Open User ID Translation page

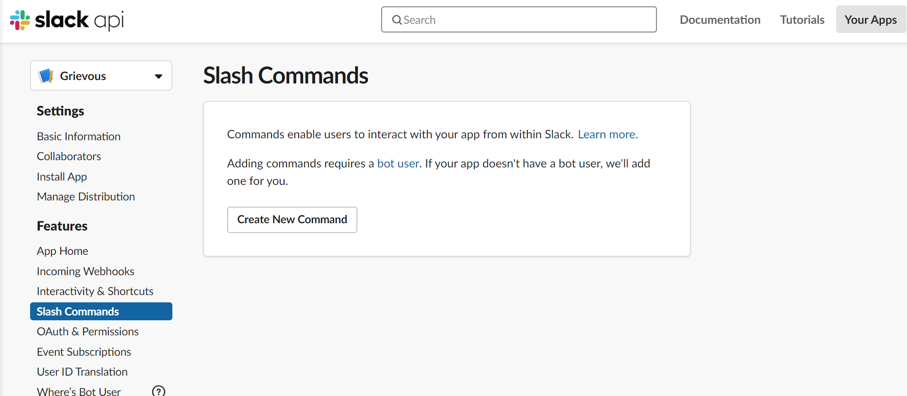(82, 372)
